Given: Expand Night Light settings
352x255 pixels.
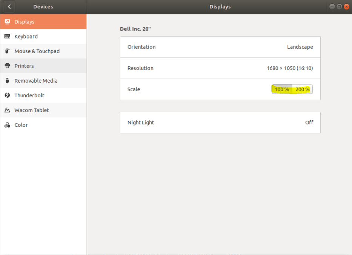Looking at the screenshot, I should tap(220, 122).
